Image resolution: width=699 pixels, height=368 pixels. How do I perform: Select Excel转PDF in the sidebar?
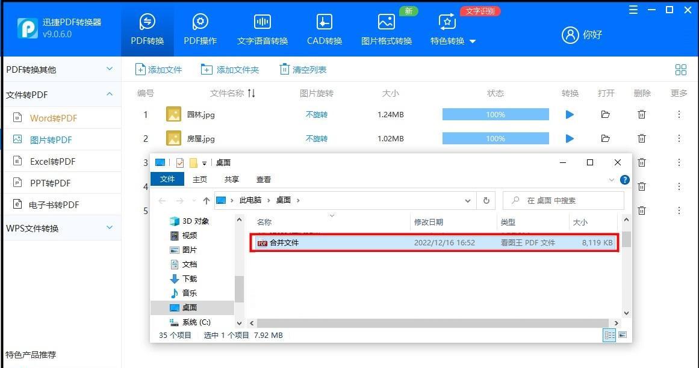coord(52,161)
